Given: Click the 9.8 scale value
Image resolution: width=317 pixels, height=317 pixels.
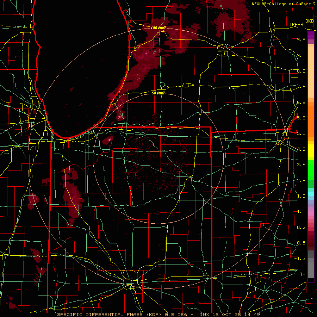Looking at the screenshot, I should 301,39.
